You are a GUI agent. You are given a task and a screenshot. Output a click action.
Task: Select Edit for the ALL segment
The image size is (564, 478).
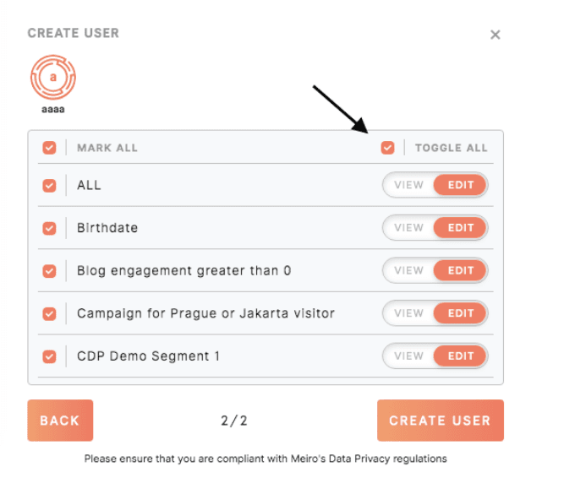[461, 185]
